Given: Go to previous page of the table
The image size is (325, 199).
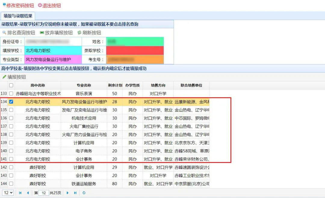Looking at the screenshot, I should [x=28, y=193].
